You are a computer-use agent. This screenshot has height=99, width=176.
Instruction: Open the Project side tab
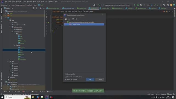pos(1,11)
